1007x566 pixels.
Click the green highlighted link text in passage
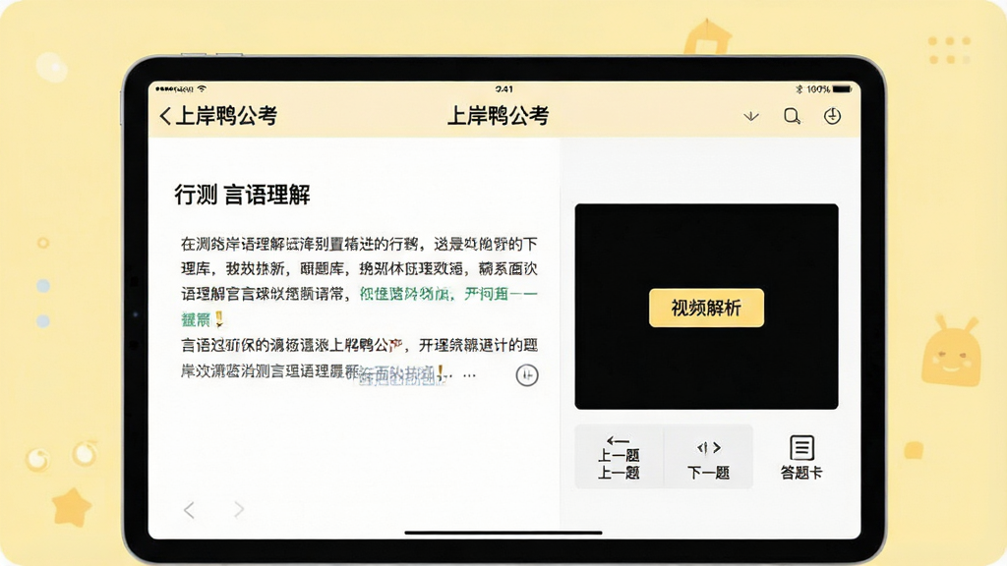447,294
